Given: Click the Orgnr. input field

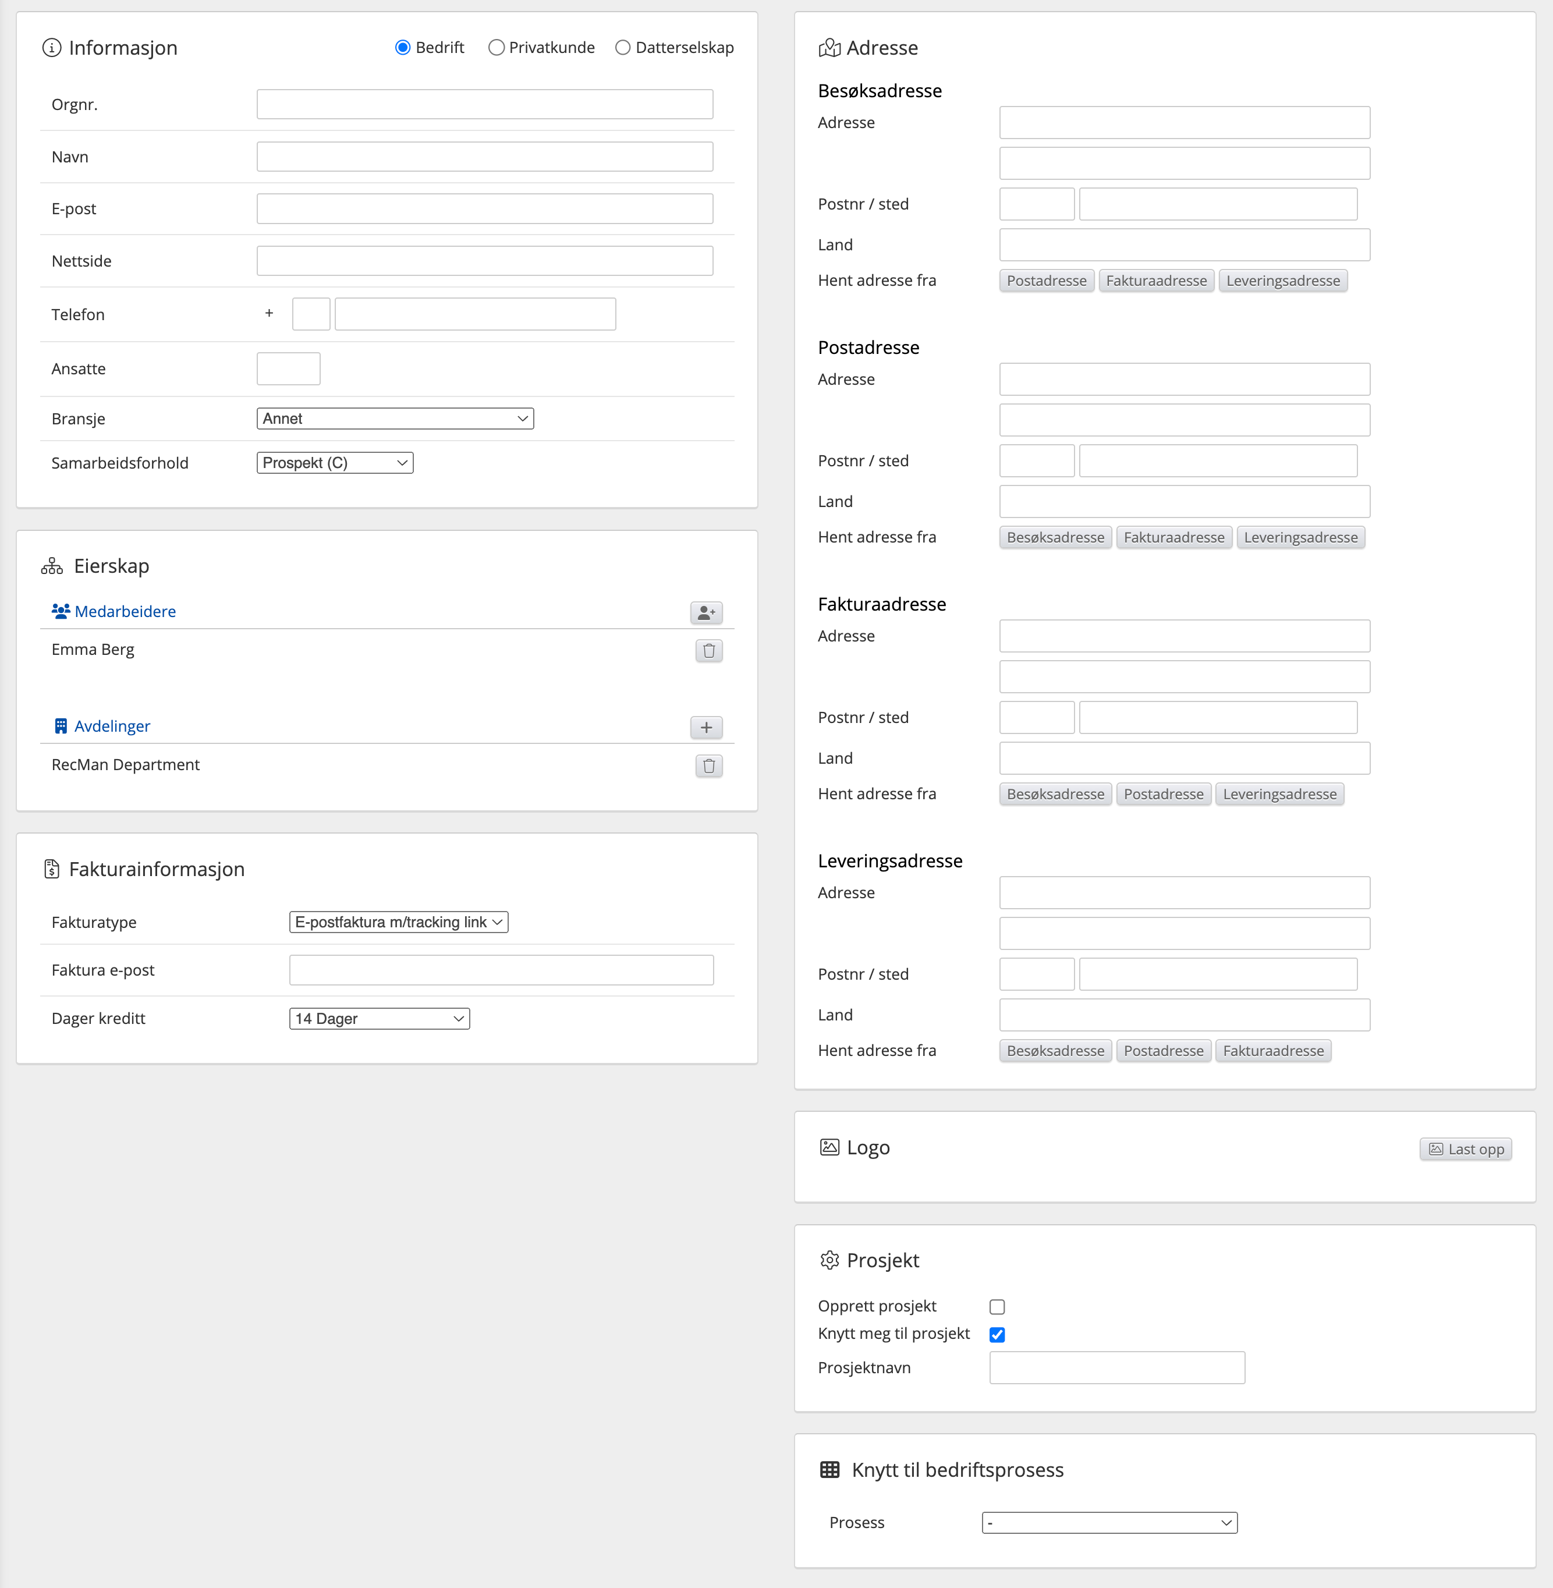Looking at the screenshot, I should coord(484,104).
